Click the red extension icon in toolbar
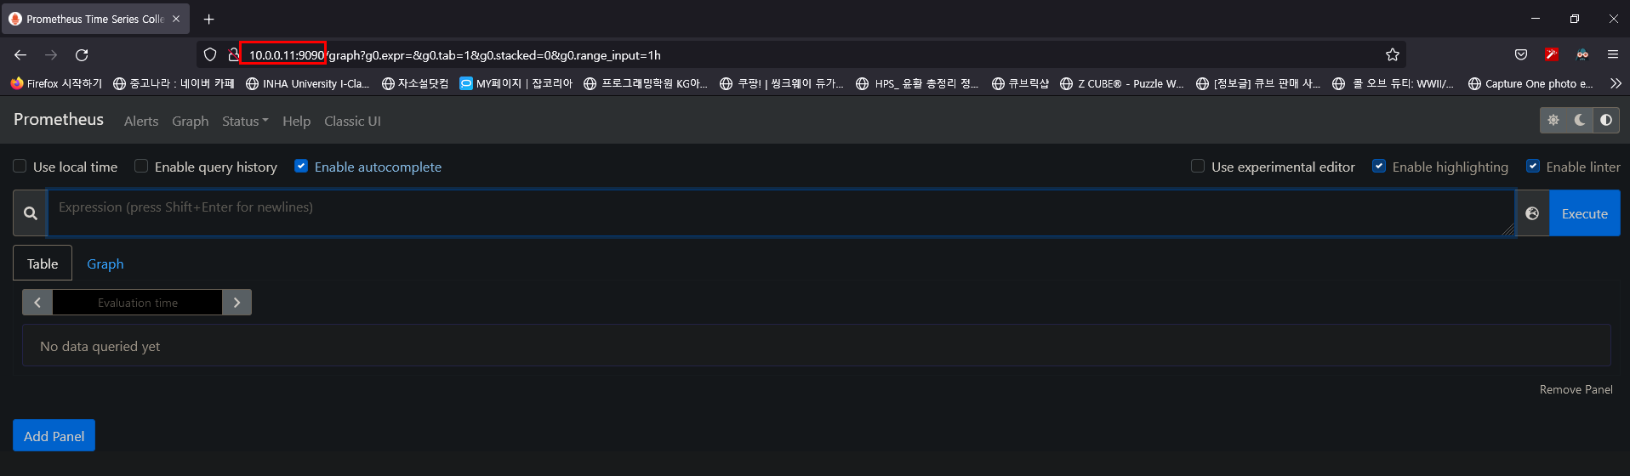This screenshot has width=1630, height=476. click(x=1552, y=54)
